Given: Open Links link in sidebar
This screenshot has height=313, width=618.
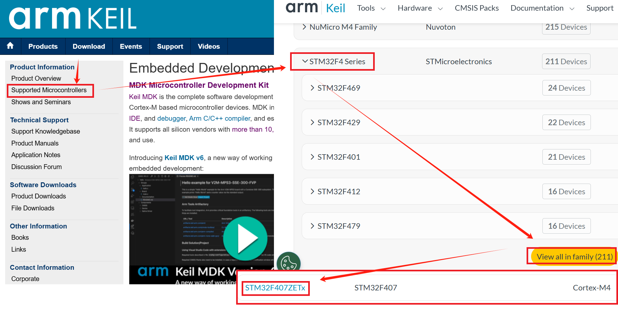Looking at the screenshot, I should pyautogui.click(x=18, y=249).
